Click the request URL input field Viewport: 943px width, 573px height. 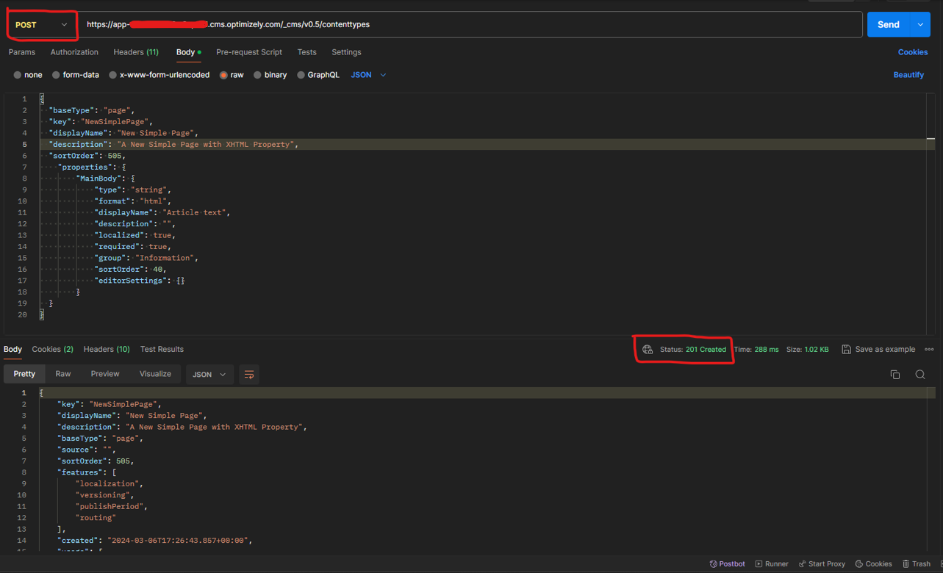click(x=470, y=25)
